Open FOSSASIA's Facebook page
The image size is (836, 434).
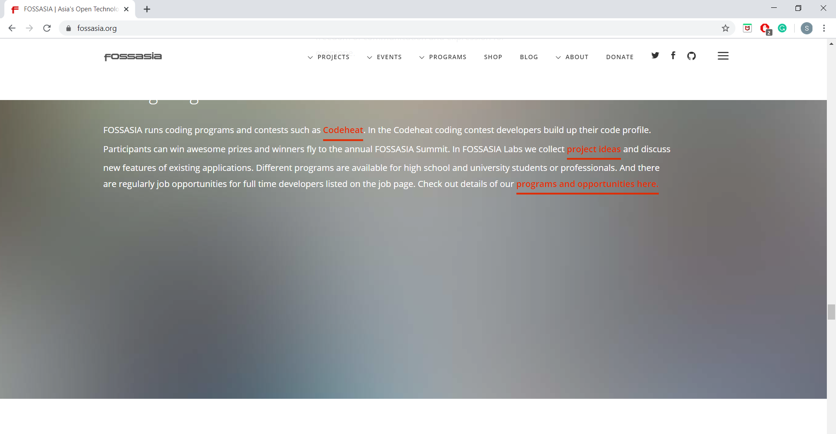673,56
